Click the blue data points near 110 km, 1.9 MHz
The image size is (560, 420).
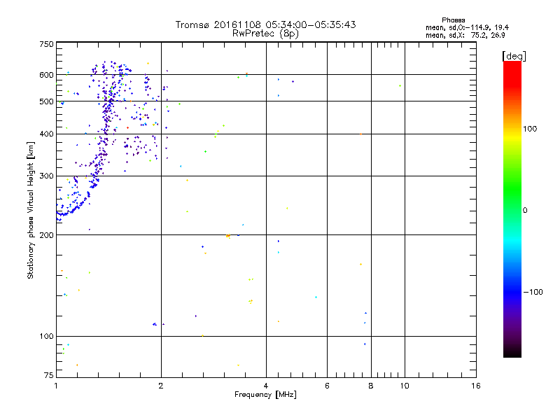[155, 324]
